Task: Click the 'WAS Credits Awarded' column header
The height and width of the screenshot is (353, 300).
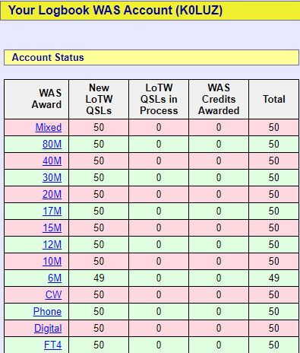Action: click(x=219, y=99)
